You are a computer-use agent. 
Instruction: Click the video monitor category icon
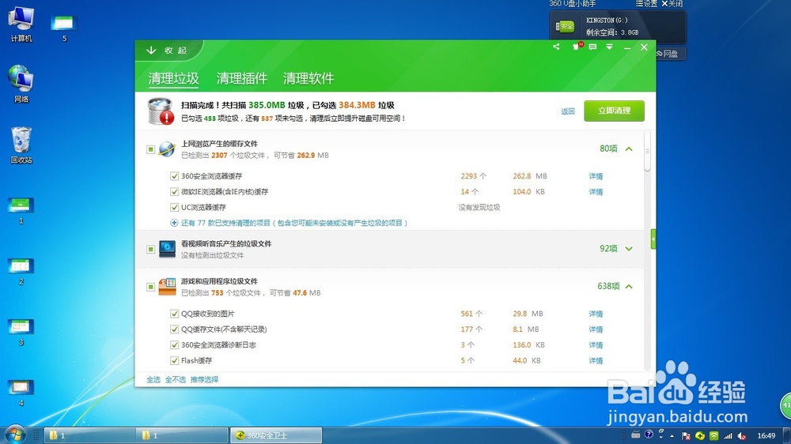tap(167, 249)
